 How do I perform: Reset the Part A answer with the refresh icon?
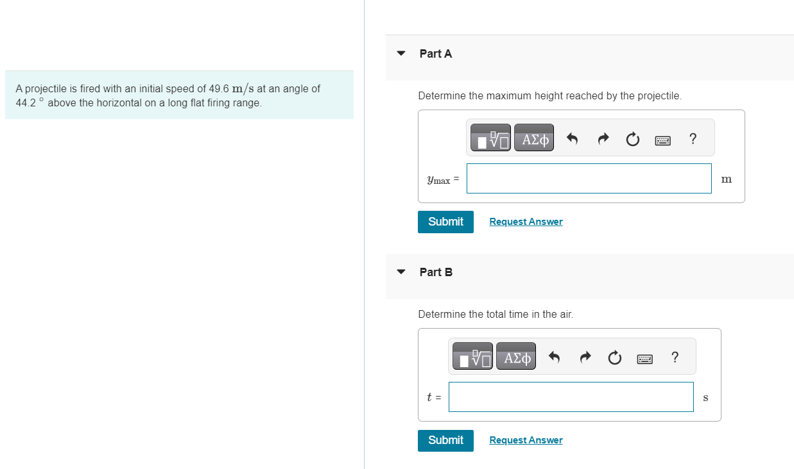pyautogui.click(x=632, y=139)
